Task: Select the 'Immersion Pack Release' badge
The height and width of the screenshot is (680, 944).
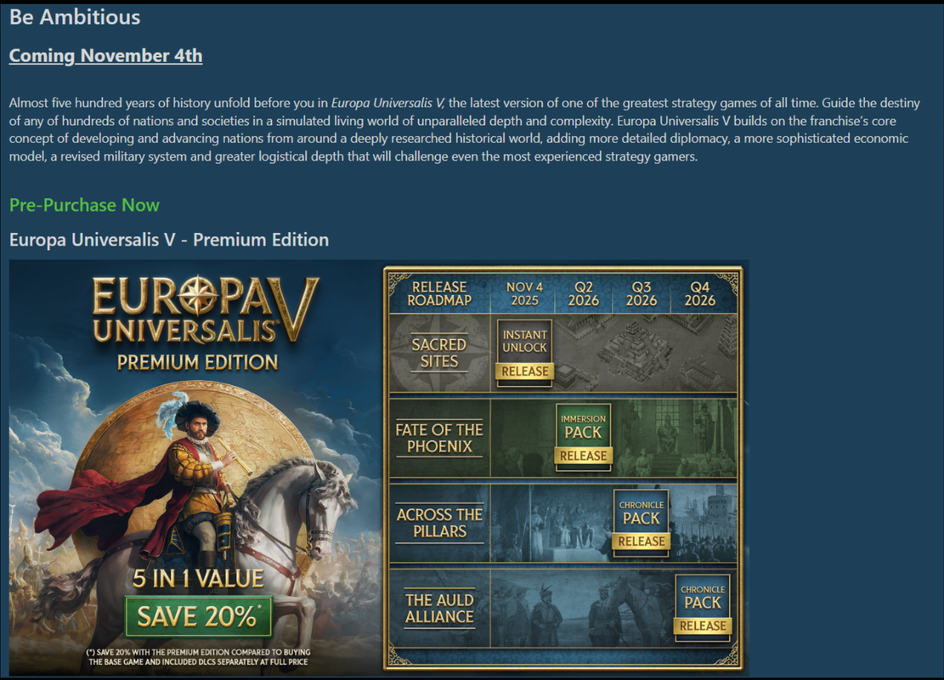Action: (x=583, y=437)
